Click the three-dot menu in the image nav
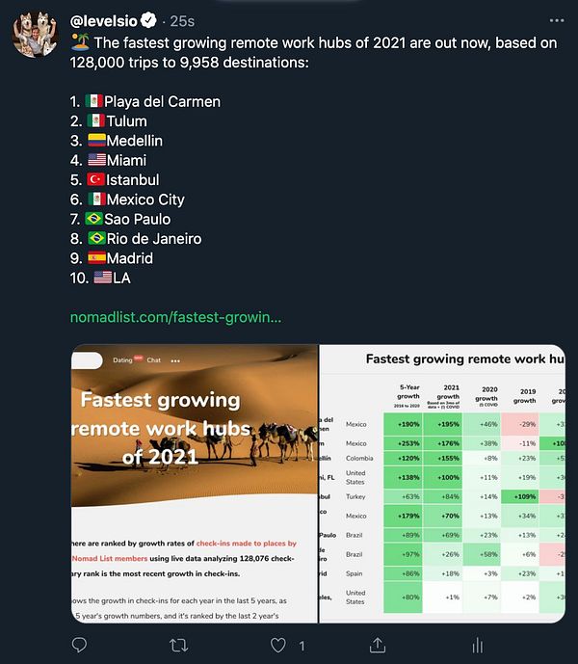Image resolution: width=578 pixels, height=664 pixels. 175,360
